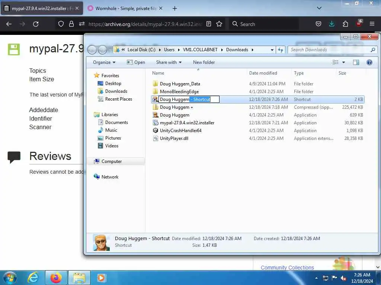Image resolution: width=381 pixels, height=285 pixels.
Task: Expand Downloads breadcrumb arrow
Action: [x=253, y=50]
